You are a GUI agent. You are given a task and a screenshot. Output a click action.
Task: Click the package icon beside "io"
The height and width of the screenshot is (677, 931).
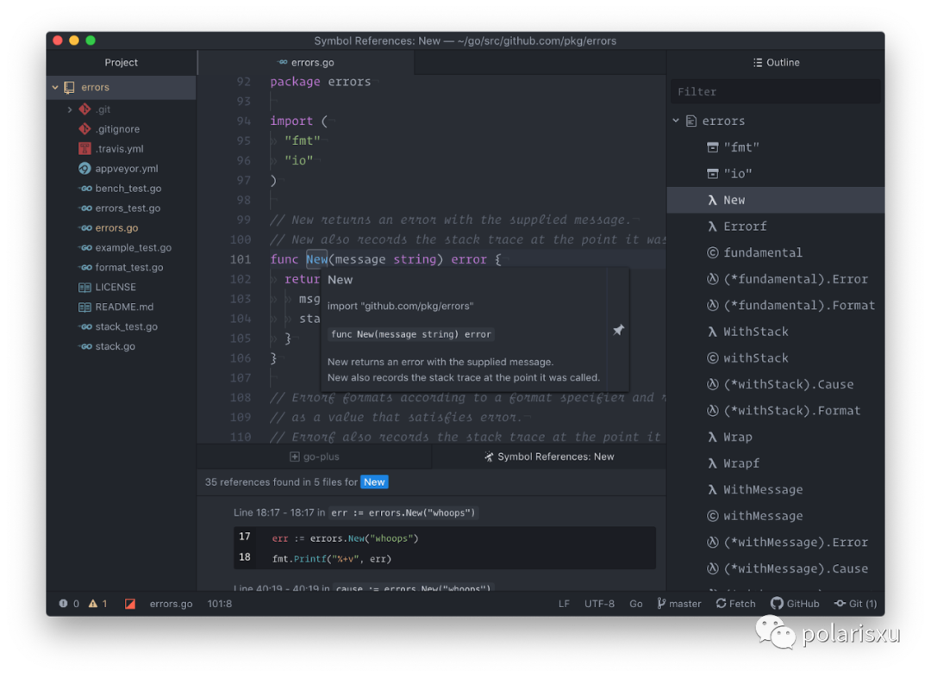pyautogui.click(x=713, y=173)
